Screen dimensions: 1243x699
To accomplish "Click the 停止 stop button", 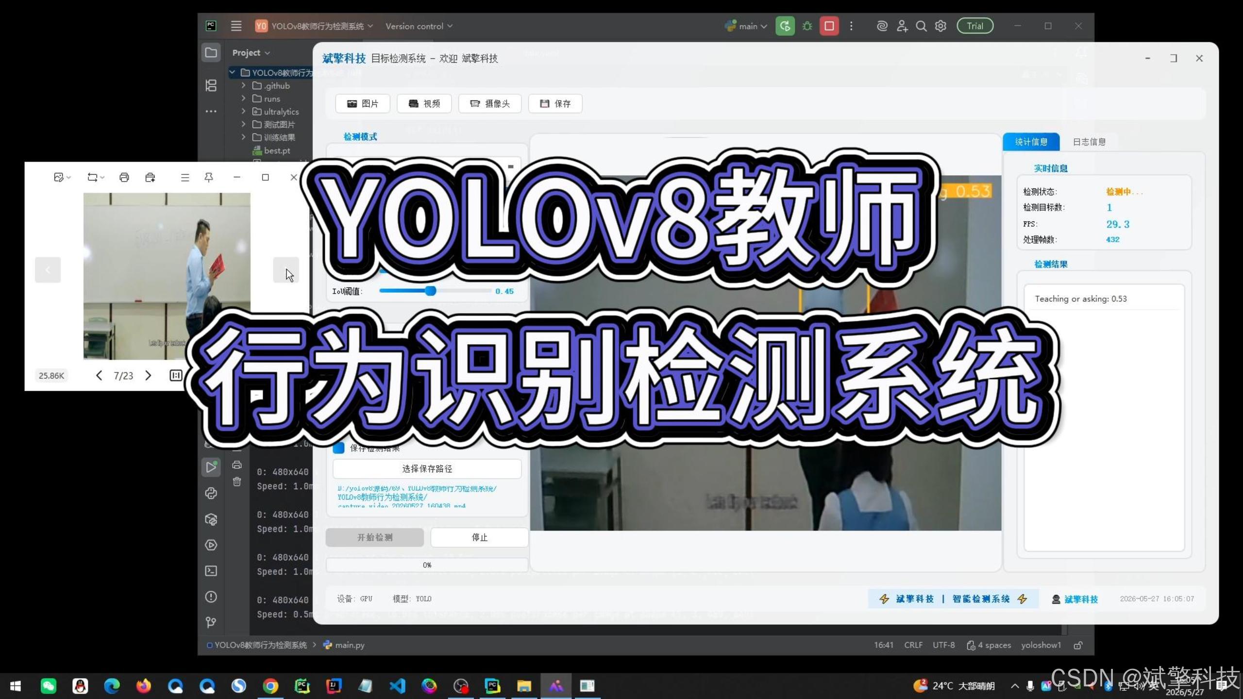I will [x=479, y=537].
